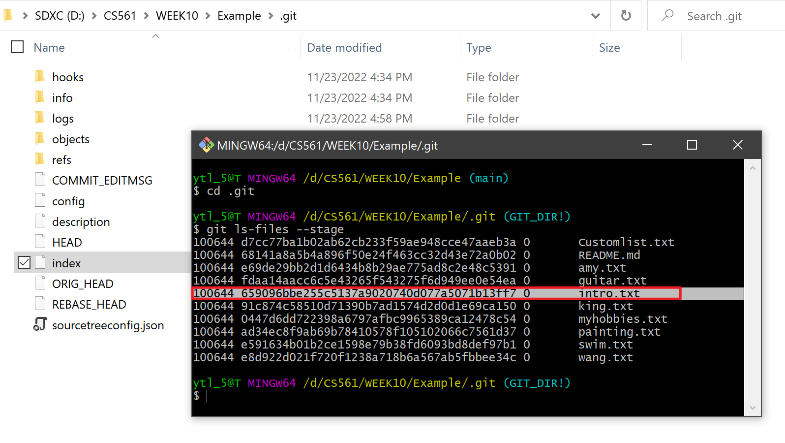Navigate to Example in breadcrumb

coord(239,16)
